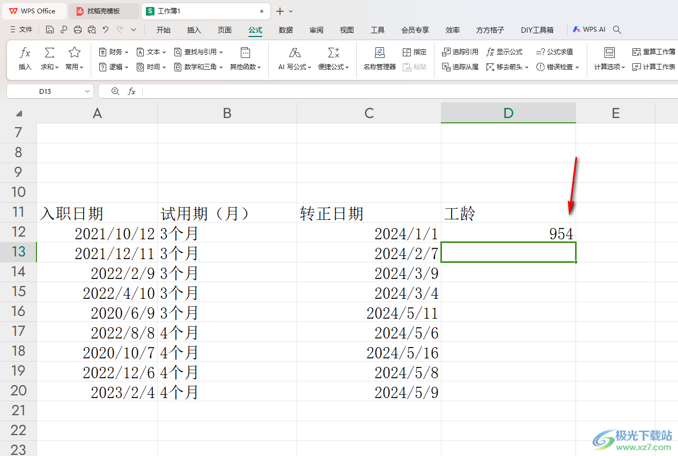Screen dimensions: 678x456
Task: Click Select All corner triangle
Action: [x=19, y=113]
